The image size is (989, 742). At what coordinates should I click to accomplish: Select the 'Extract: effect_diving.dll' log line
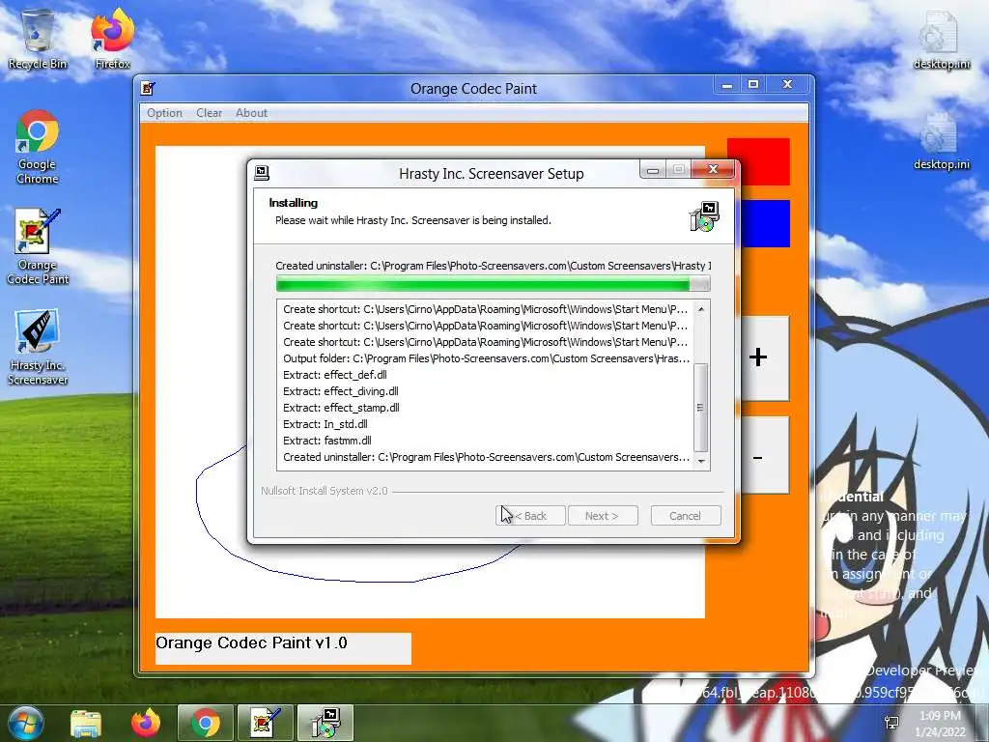coord(341,391)
